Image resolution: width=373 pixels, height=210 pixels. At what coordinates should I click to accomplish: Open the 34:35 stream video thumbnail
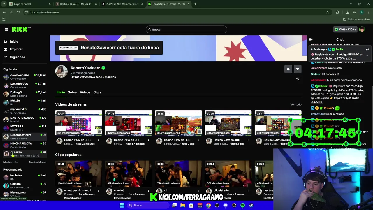pos(129,123)
